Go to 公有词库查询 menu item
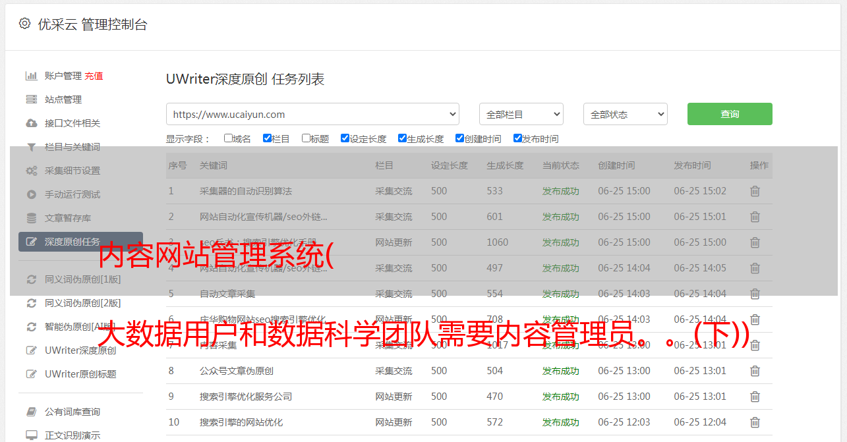The image size is (847, 442). click(73, 412)
